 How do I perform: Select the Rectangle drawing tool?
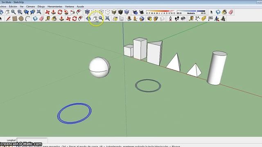click(15, 19)
